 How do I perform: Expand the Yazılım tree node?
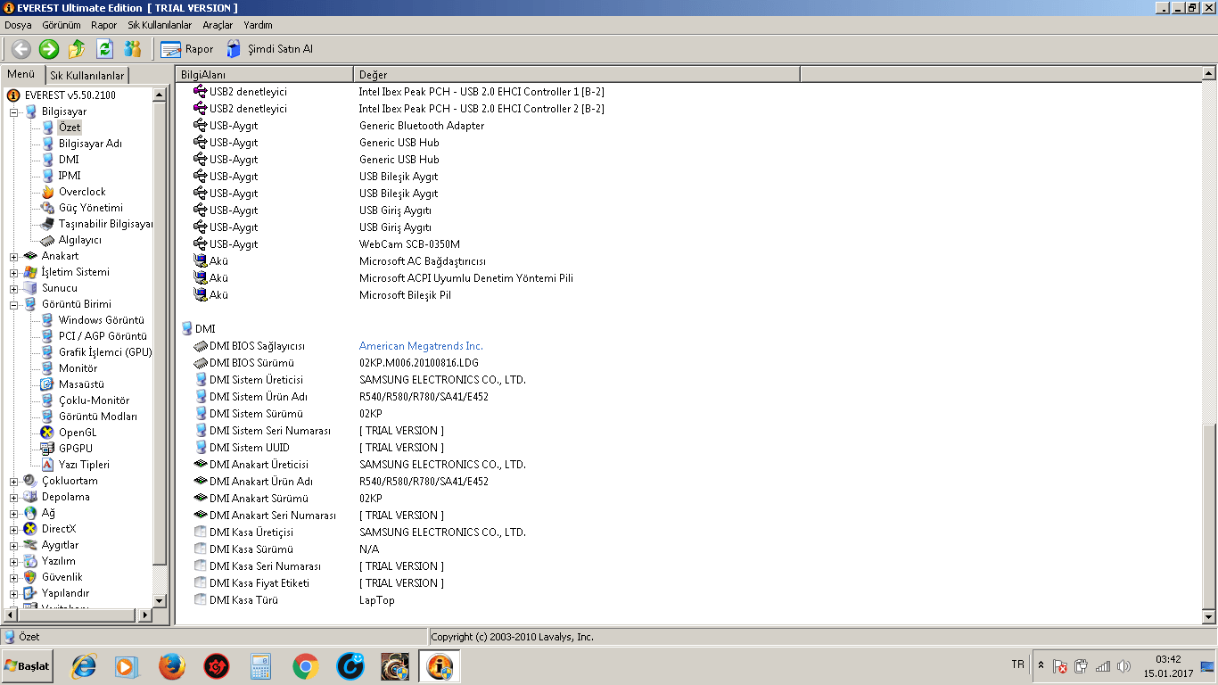pos(14,562)
